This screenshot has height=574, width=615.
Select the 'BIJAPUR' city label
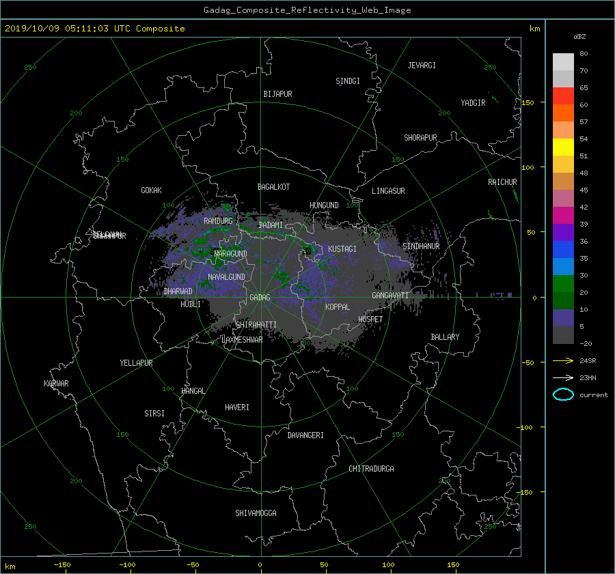coord(277,94)
